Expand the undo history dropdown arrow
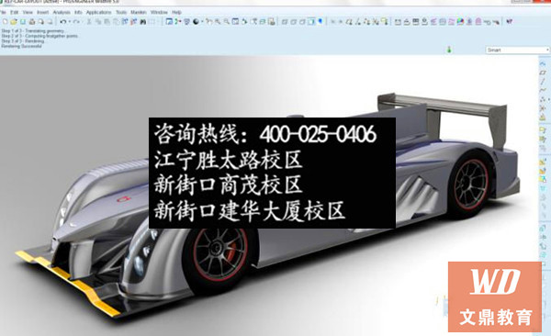This screenshot has width=551, height=336. 69,22
